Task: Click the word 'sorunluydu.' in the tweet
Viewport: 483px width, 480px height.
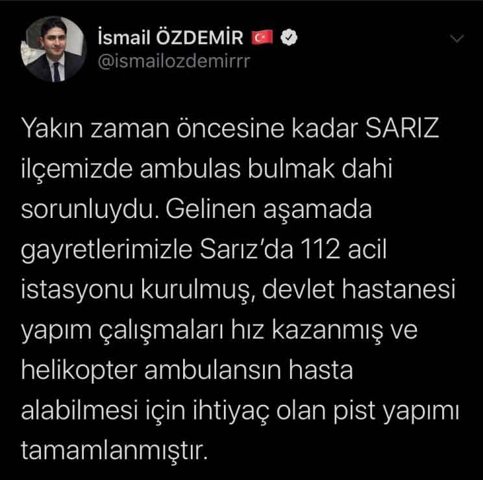Action: [87, 210]
